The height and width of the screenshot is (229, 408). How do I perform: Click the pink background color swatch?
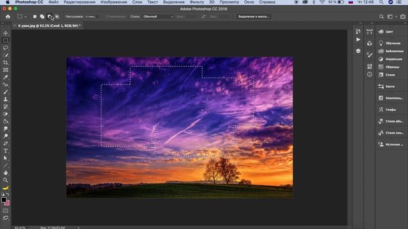point(8,204)
